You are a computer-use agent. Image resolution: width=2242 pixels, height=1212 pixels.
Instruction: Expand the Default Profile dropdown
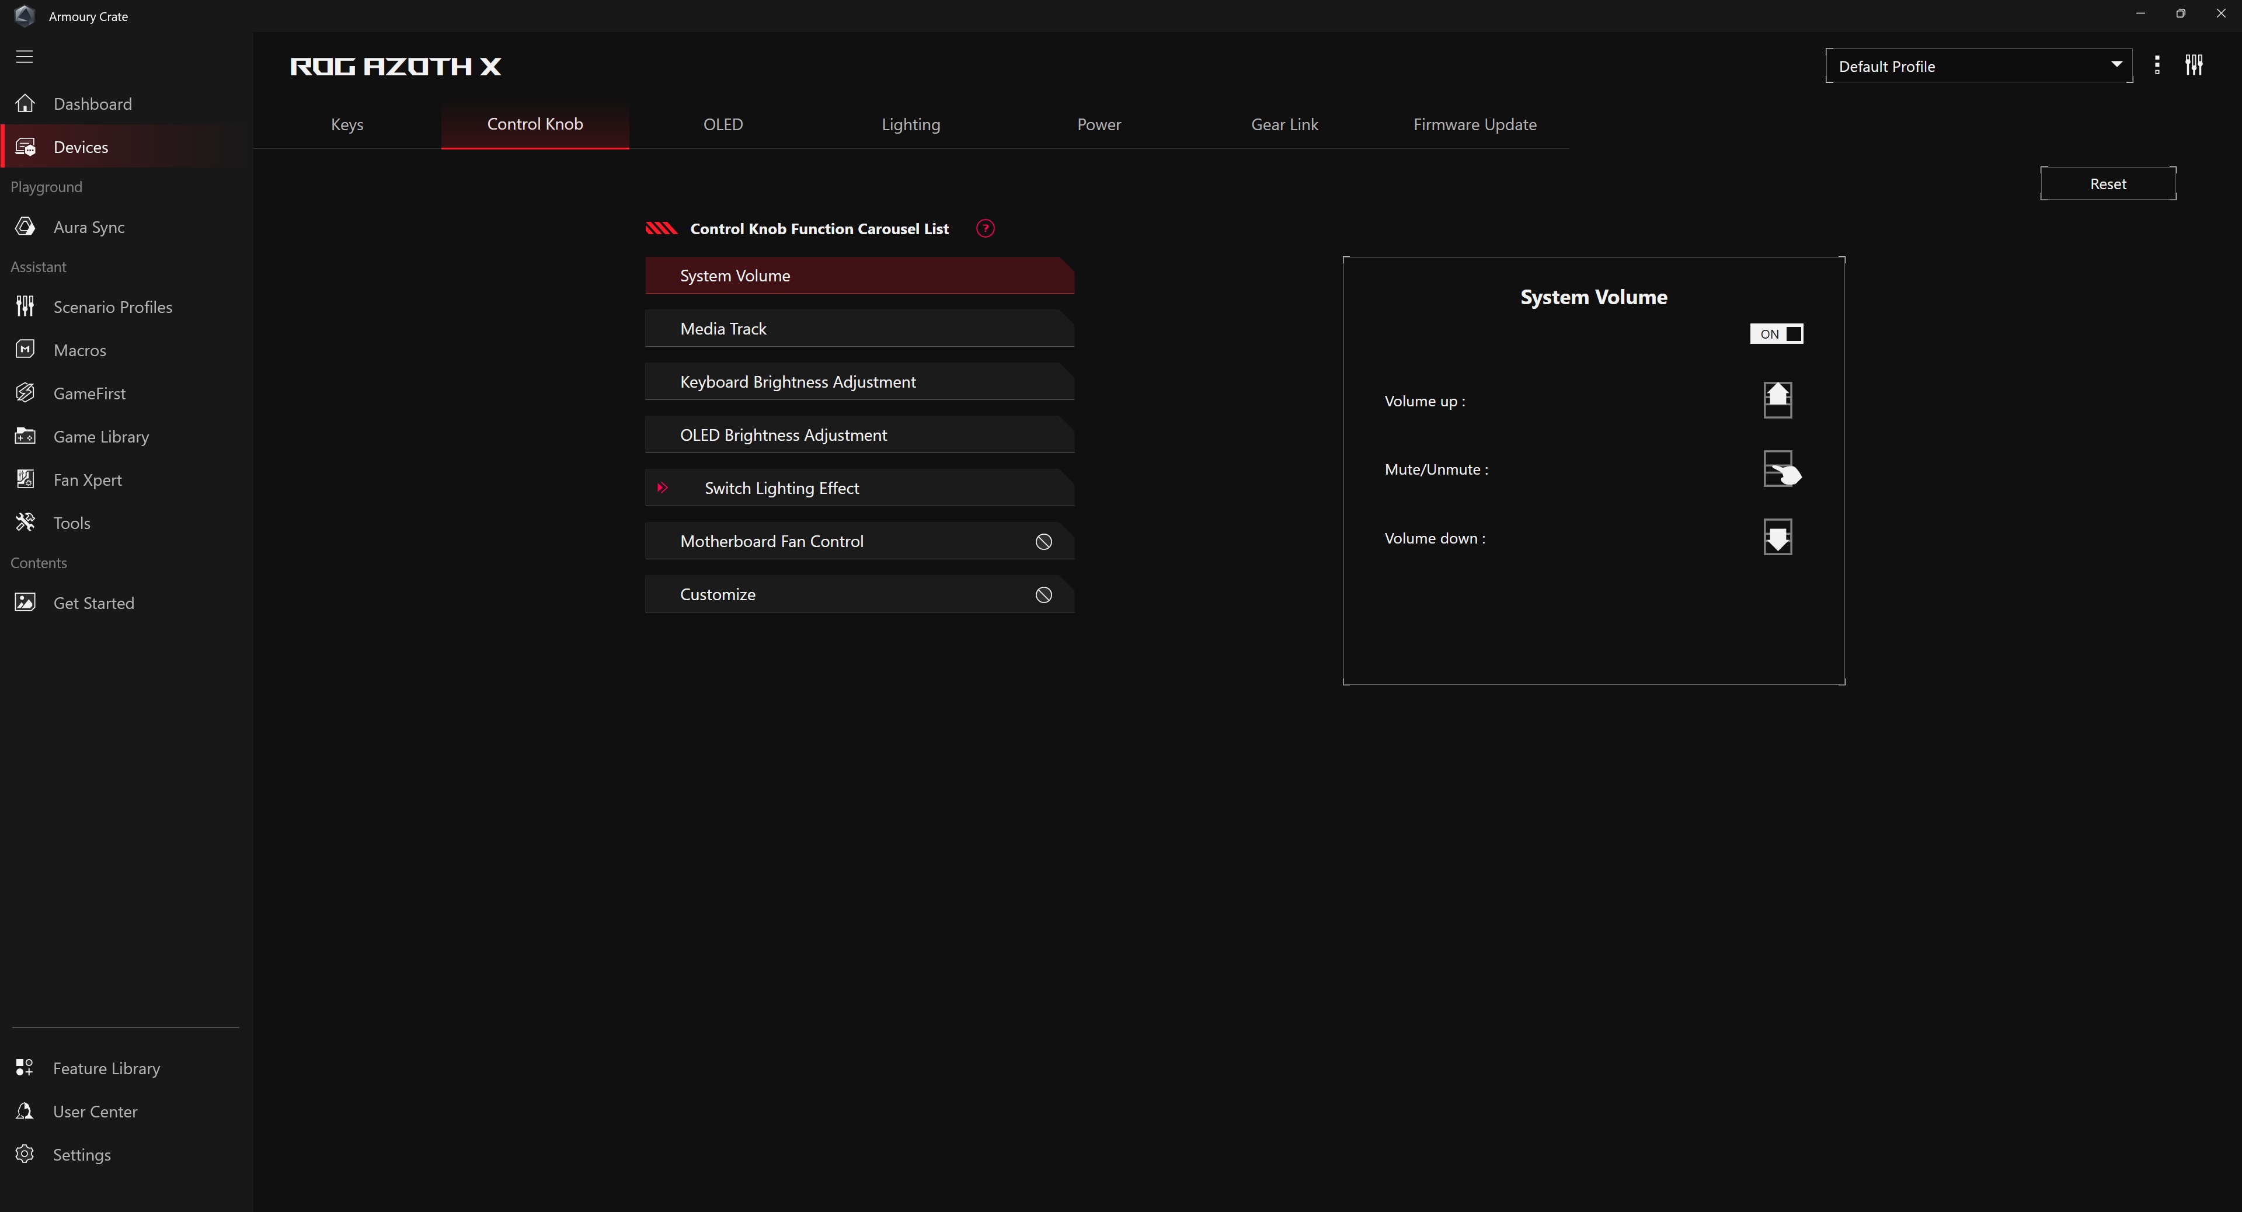[x=1978, y=66]
